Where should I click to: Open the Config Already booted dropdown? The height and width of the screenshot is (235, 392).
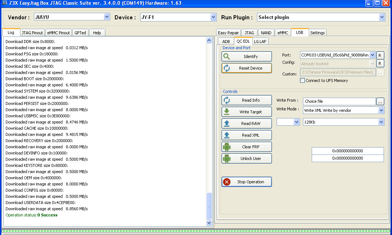click(x=372, y=64)
